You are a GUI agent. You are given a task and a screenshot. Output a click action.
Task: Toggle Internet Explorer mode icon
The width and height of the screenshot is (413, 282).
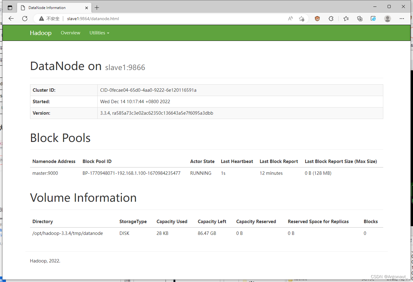pyautogui.click(x=373, y=19)
